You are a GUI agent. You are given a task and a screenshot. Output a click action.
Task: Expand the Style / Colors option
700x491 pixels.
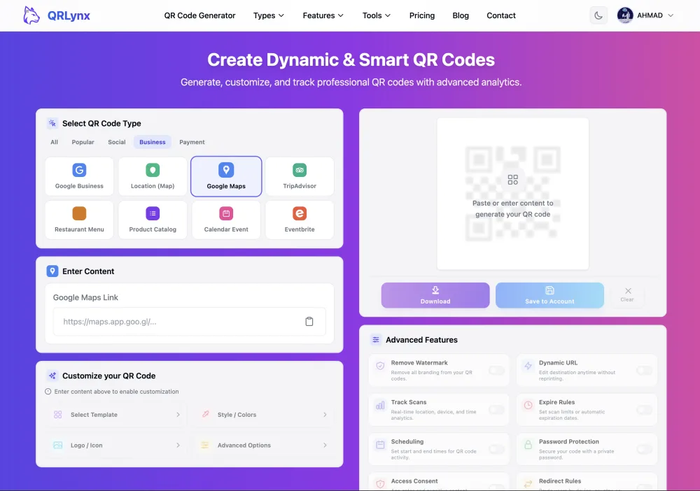click(x=263, y=414)
